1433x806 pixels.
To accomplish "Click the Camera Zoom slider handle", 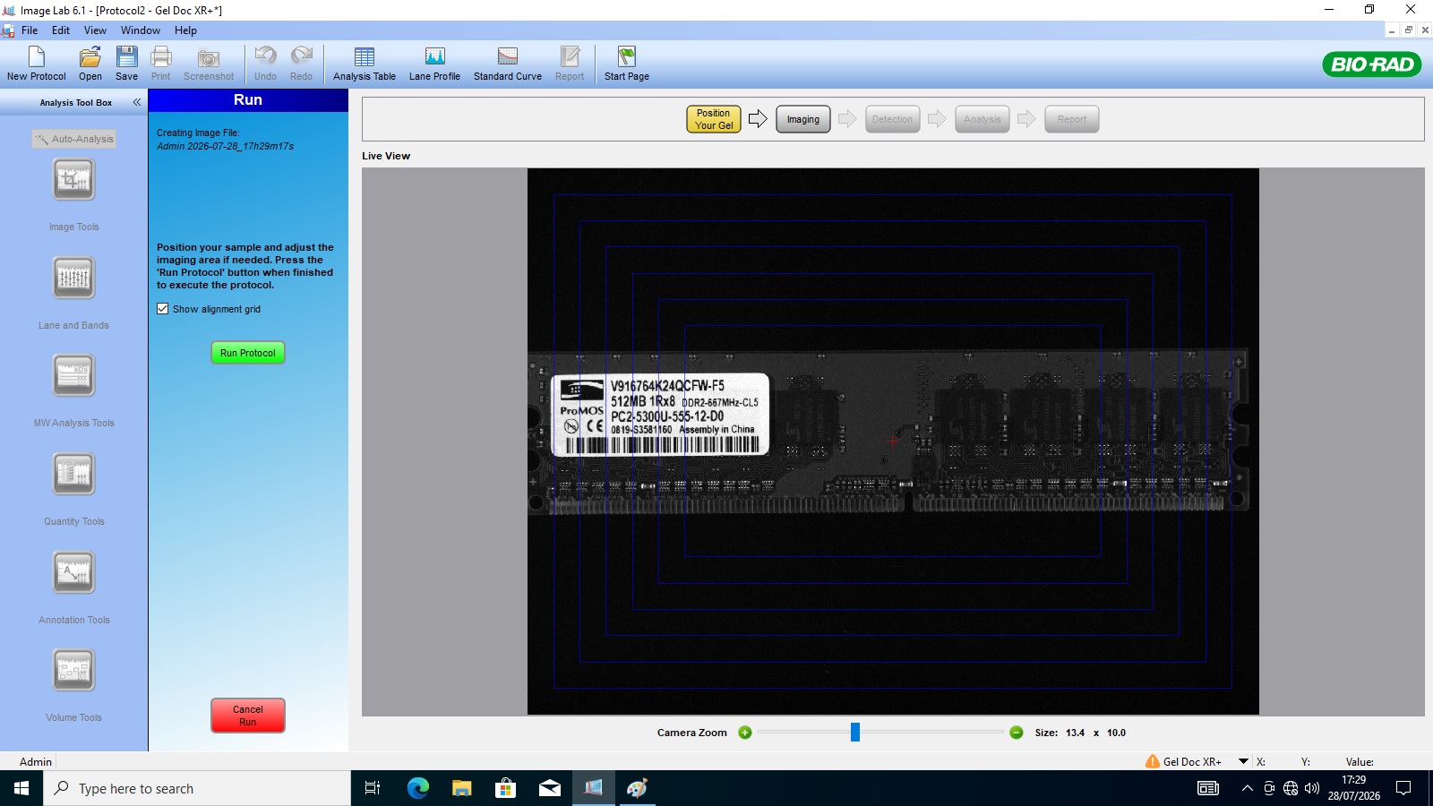I will point(855,733).
